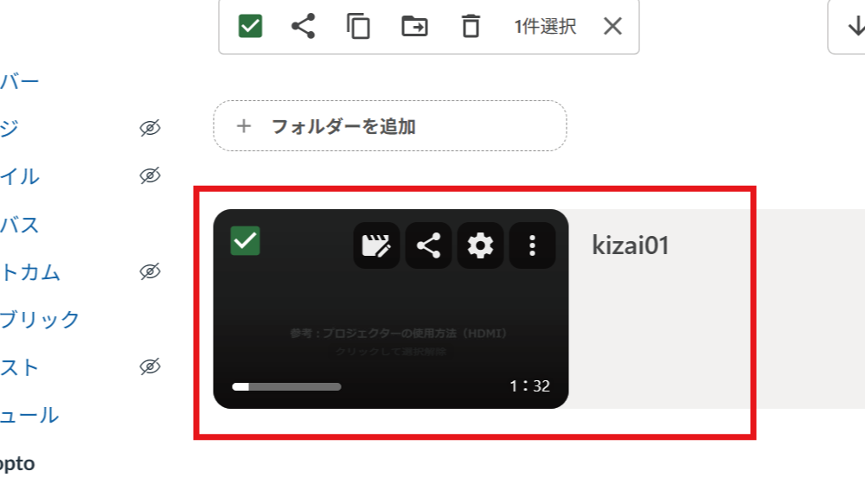
Task: Toggle visibility eye icon beside トカム item
Action: coord(150,271)
